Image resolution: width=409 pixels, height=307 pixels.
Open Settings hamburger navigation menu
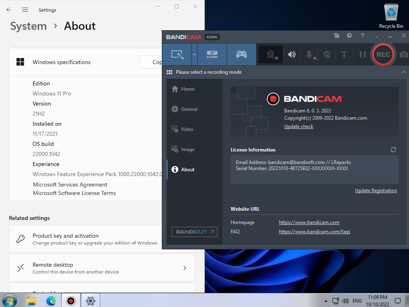click(25, 10)
